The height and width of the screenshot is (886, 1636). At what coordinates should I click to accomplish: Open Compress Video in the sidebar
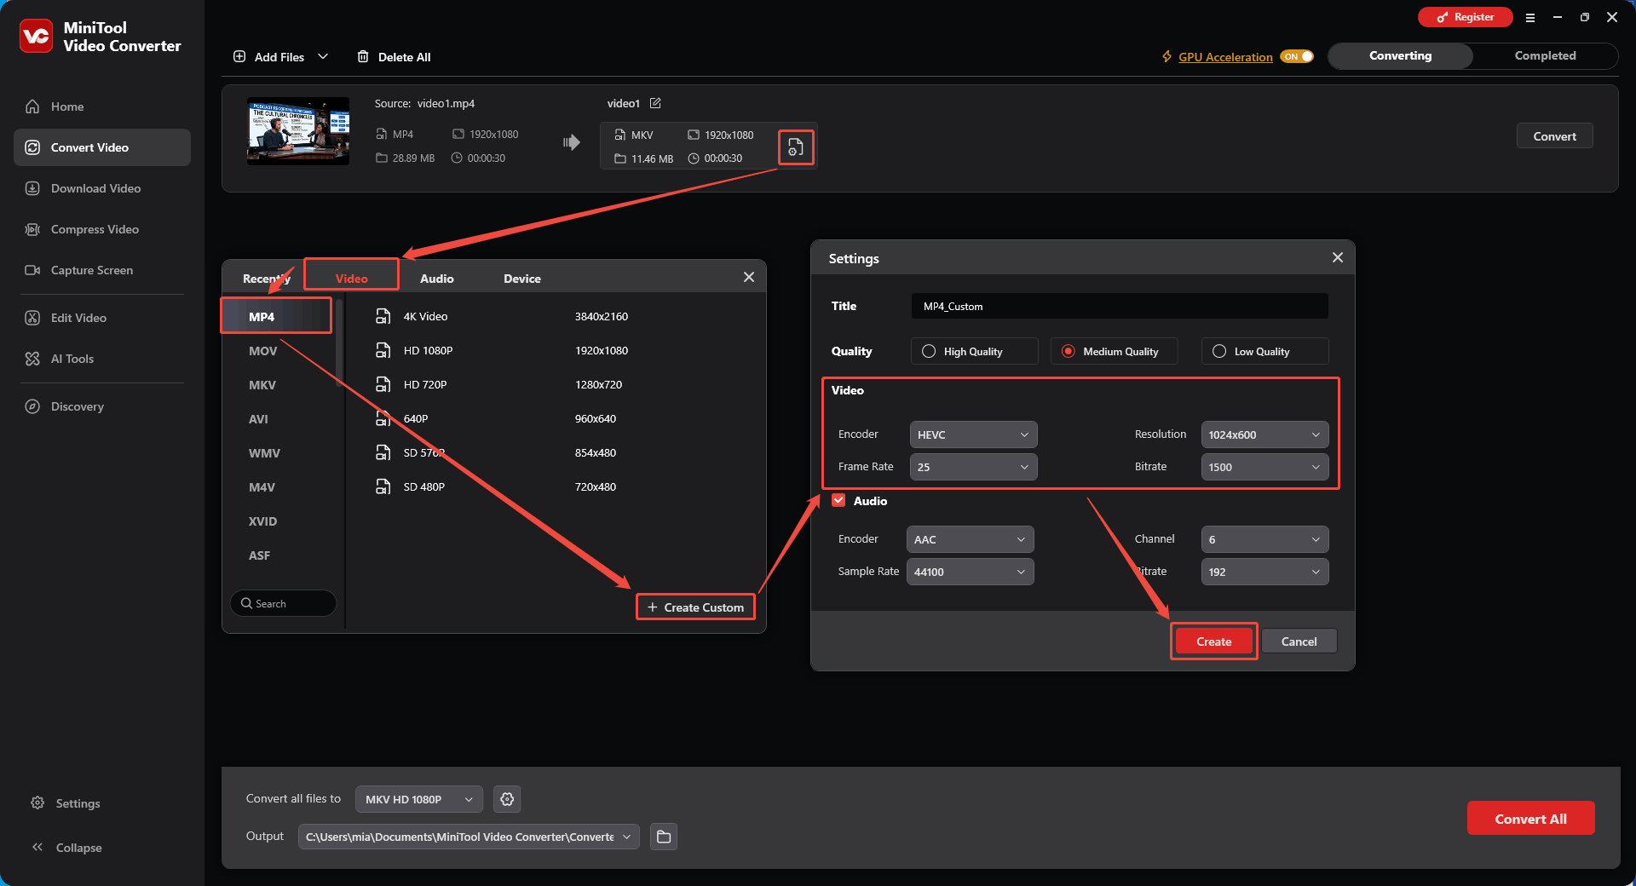(x=102, y=229)
